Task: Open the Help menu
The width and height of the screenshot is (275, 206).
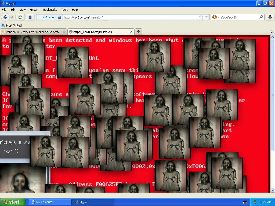Action: coord(75,10)
